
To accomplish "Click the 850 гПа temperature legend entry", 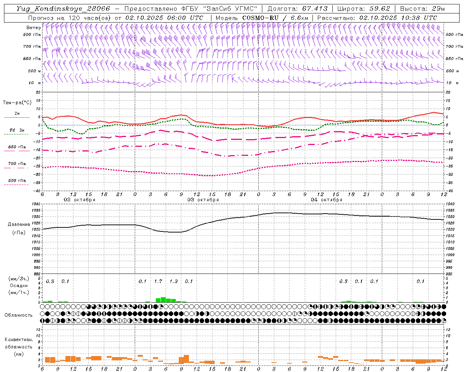I will tap(17, 149).
